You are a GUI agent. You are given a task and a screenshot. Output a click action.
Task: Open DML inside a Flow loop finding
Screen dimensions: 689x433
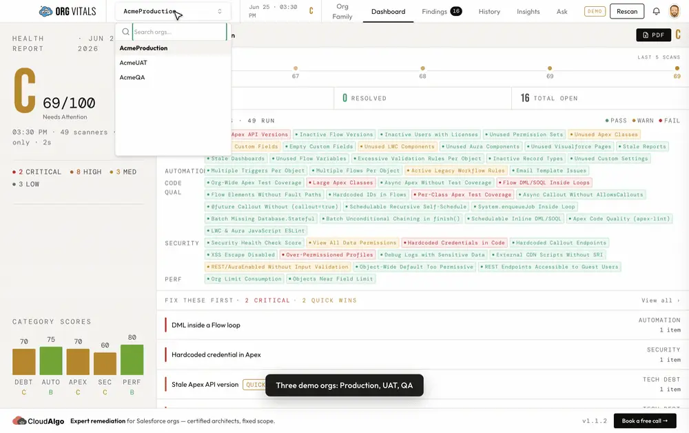pos(423,325)
